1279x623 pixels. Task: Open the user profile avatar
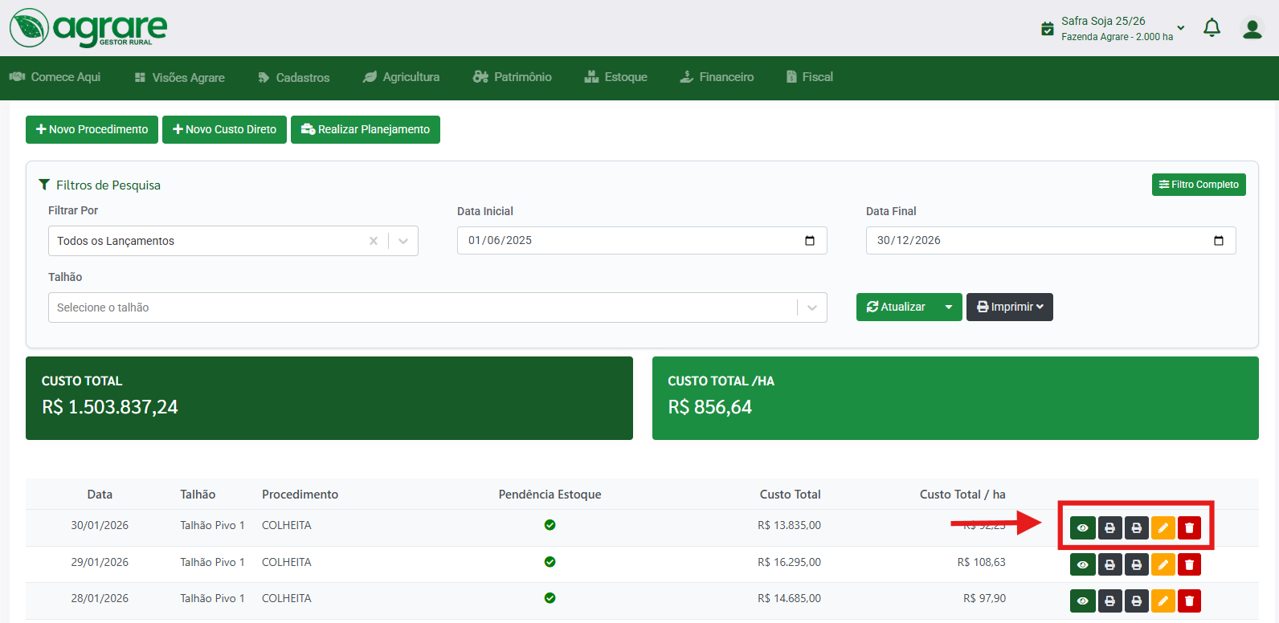pyautogui.click(x=1252, y=29)
